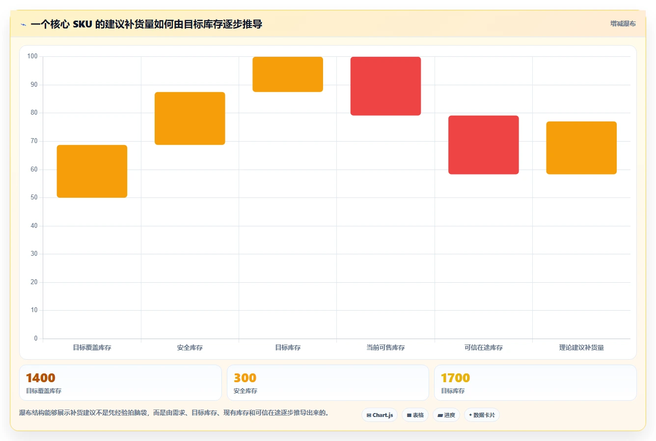Click the 目标覆盖库存 label on the x-axis
This screenshot has width=656, height=441.
pos(92,347)
